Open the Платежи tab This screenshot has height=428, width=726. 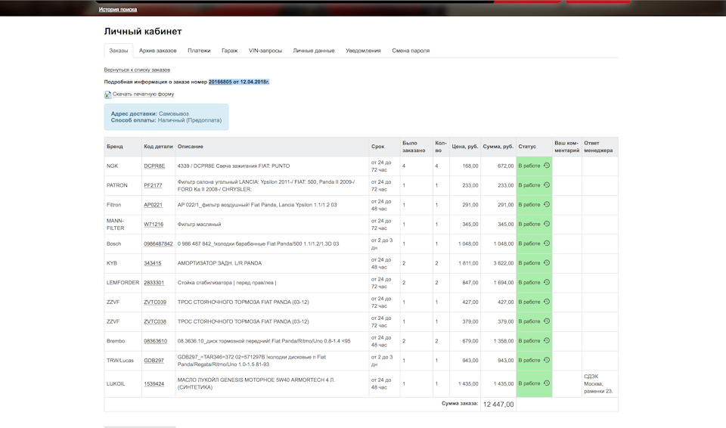pyautogui.click(x=199, y=51)
